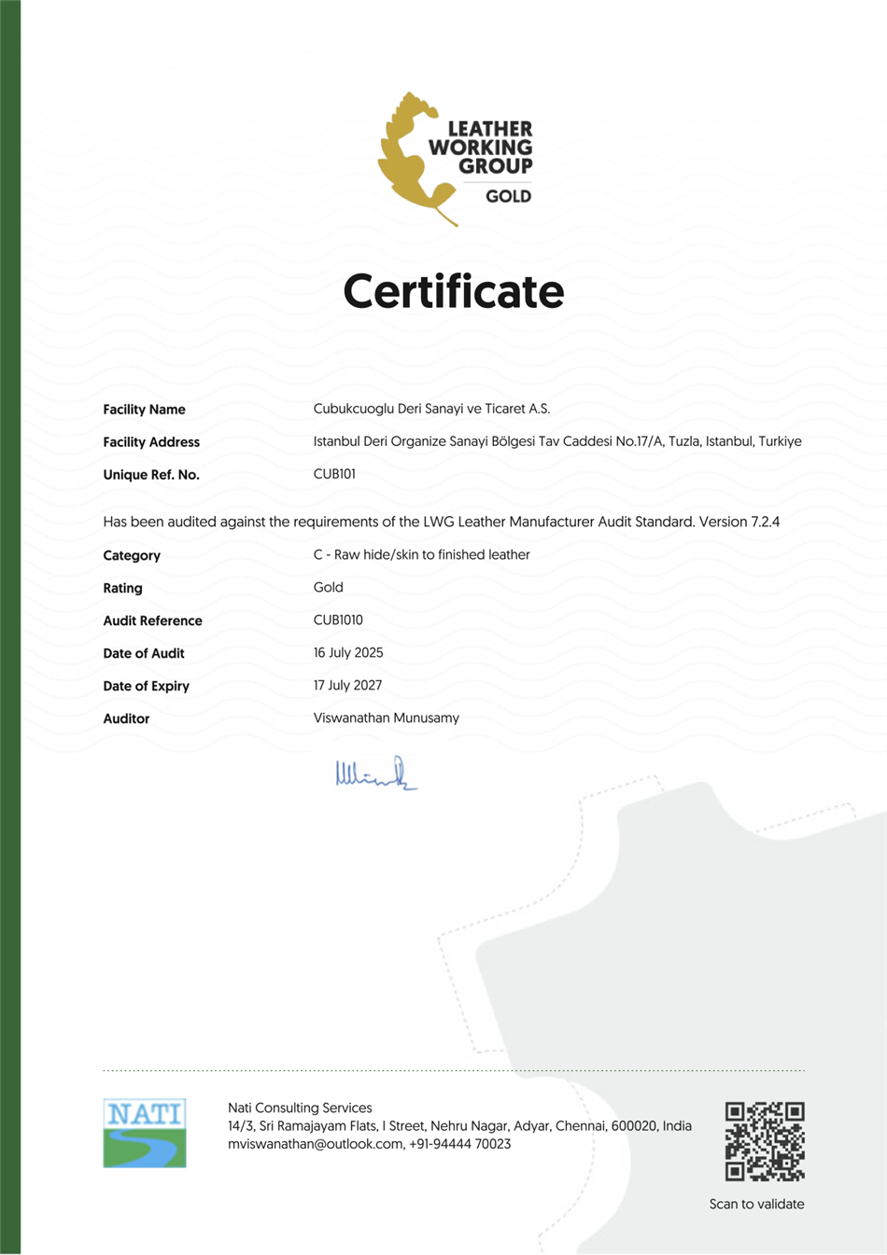Click the name 'Viswanathan Munusamy'
887x1255 pixels.
(x=386, y=718)
